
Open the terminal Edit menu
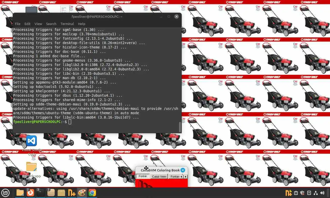[27, 24]
